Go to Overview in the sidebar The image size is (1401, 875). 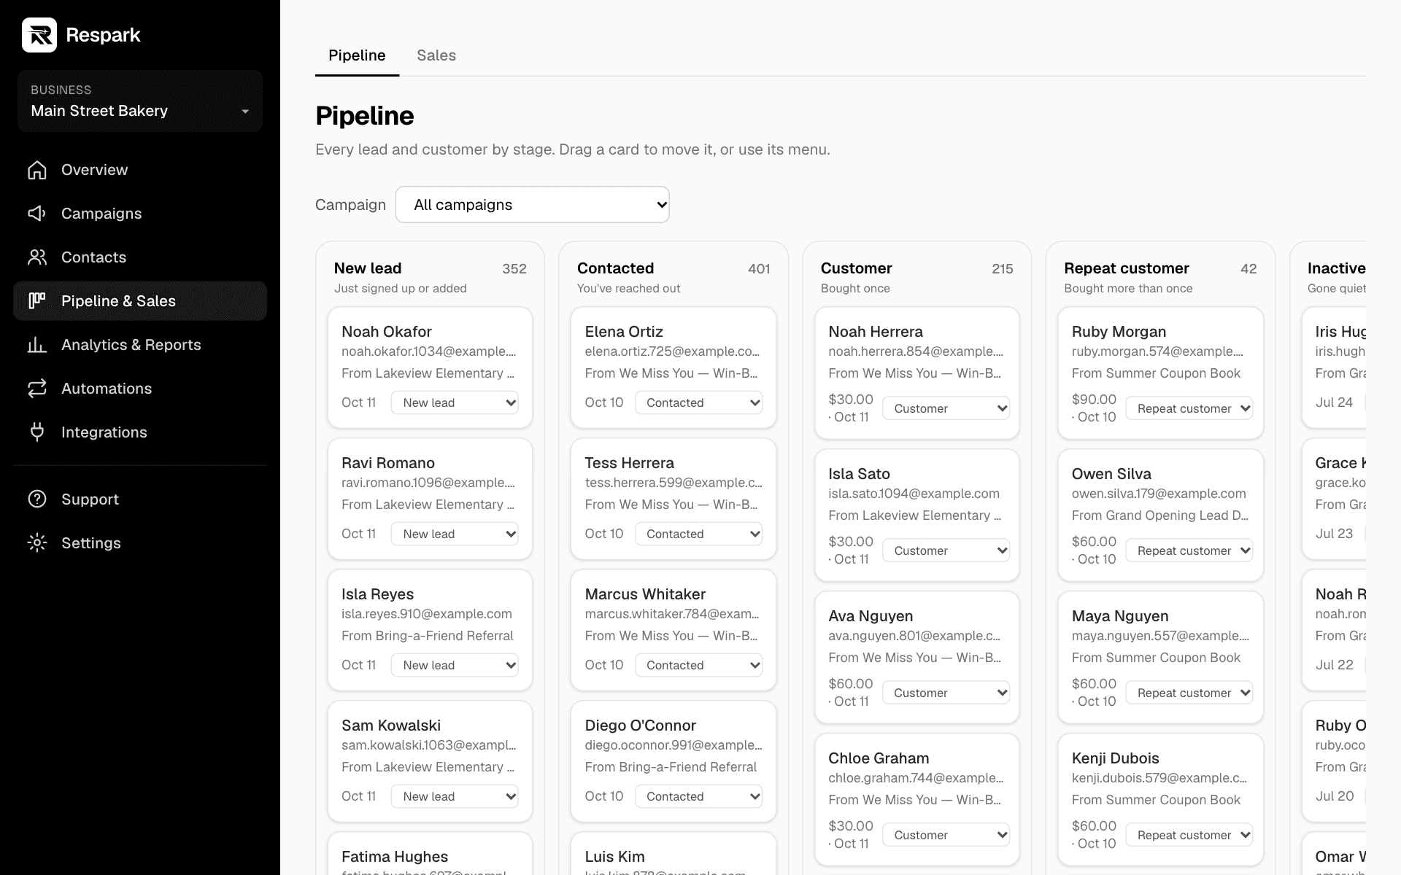tap(140, 170)
